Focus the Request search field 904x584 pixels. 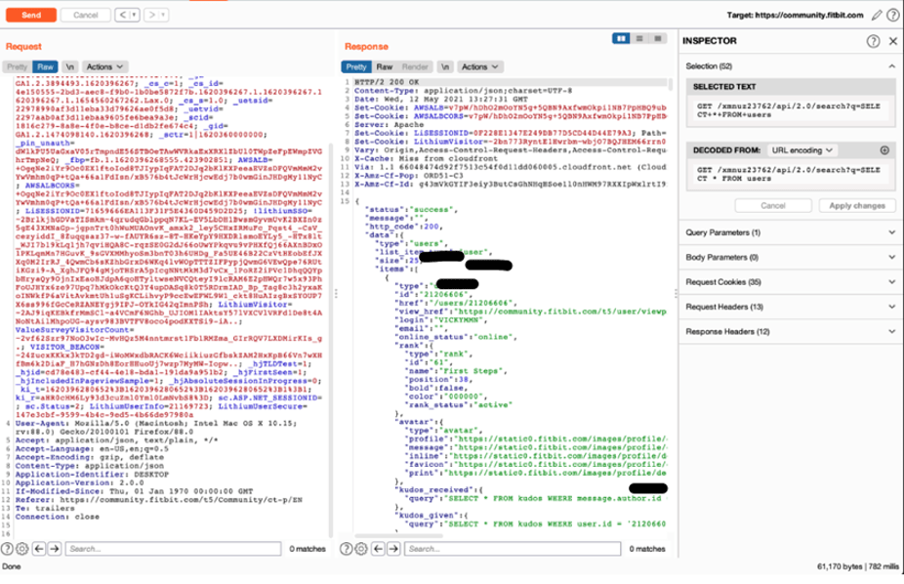pos(173,549)
